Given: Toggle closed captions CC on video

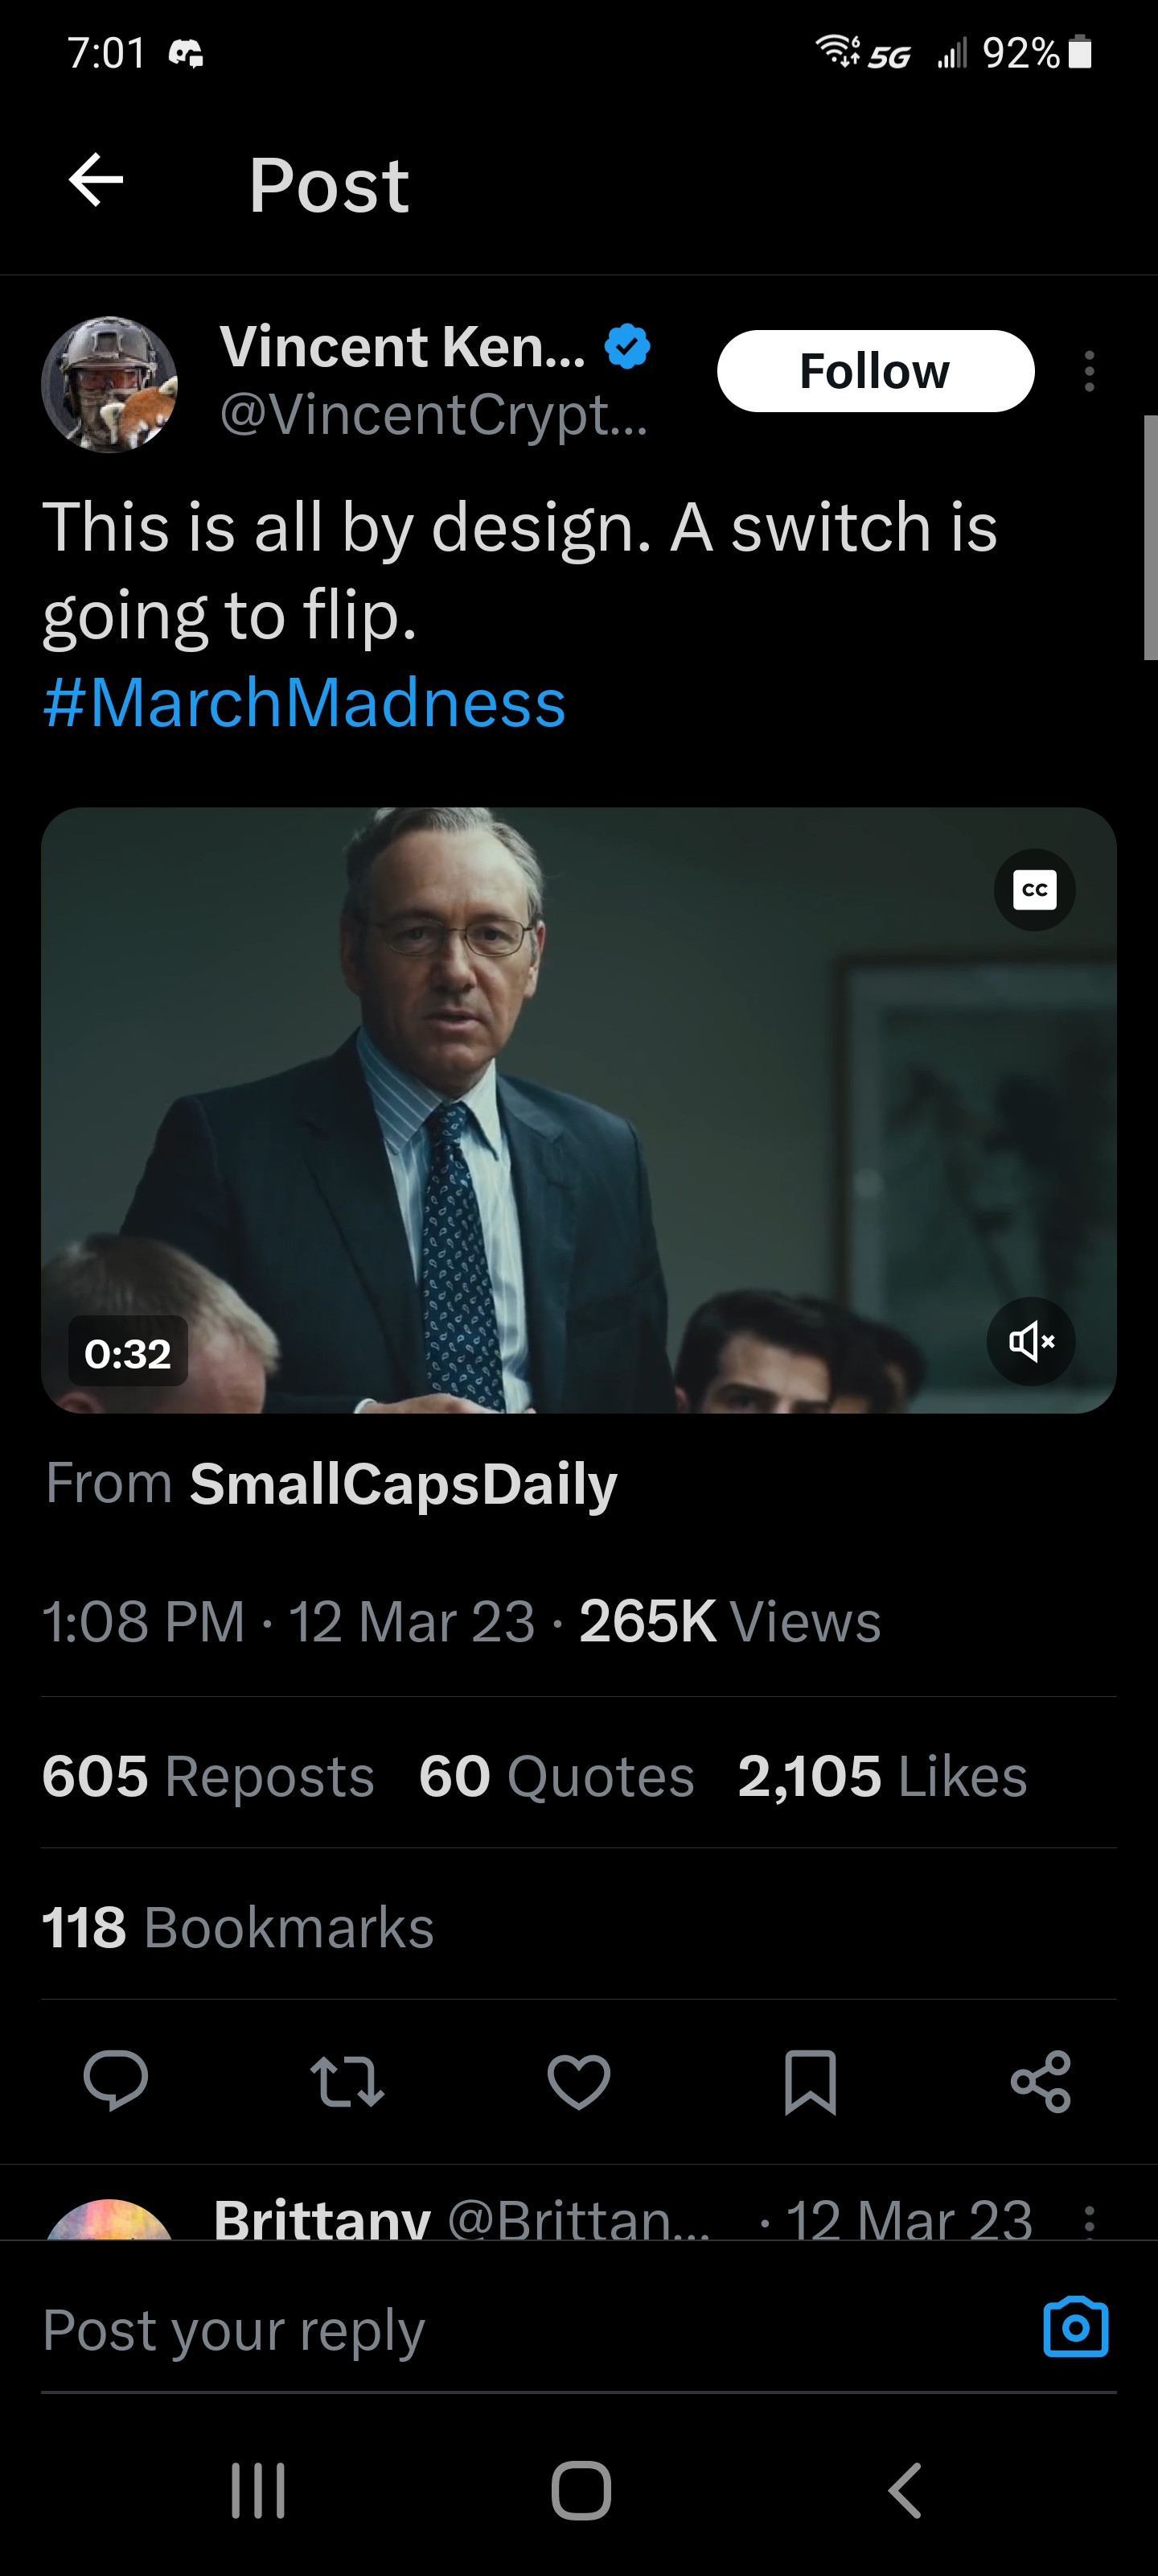Looking at the screenshot, I should pyautogui.click(x=1034, y=889).
